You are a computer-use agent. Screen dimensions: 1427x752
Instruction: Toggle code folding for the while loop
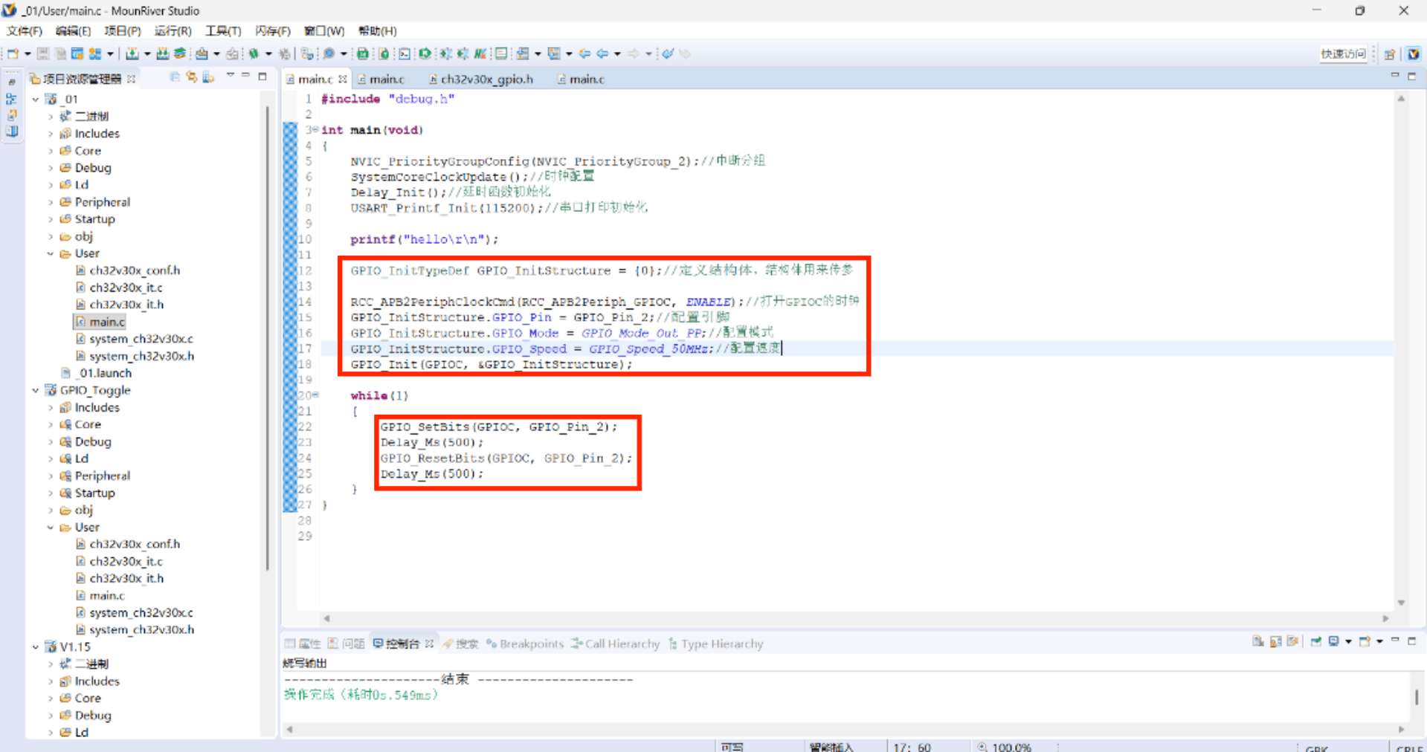(x=315, y=395)
